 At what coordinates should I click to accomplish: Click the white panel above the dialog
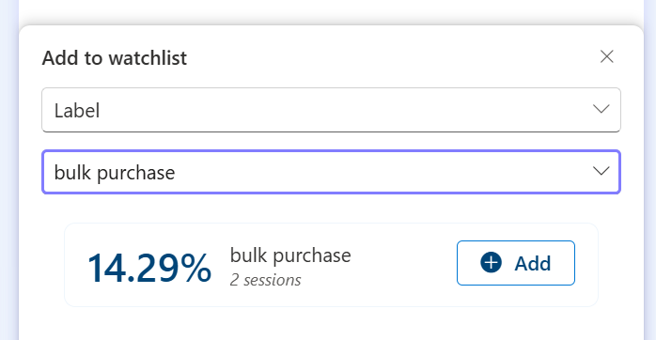pyautogui.click(x=331, y=10)
